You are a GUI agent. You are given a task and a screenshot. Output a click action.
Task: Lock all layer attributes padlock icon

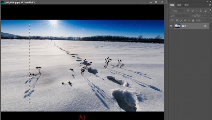tap(193, 21)
